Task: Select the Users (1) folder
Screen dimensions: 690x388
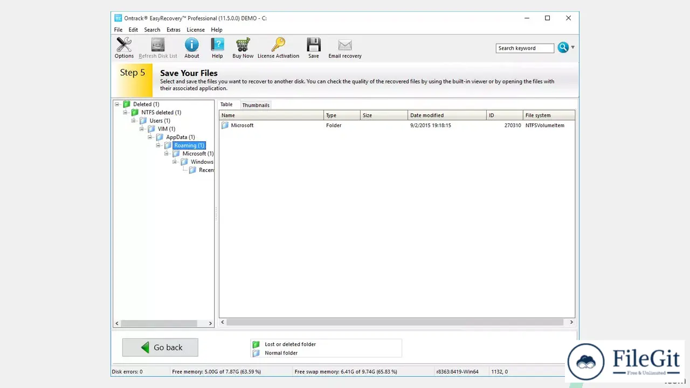Action: pos(160,121)
